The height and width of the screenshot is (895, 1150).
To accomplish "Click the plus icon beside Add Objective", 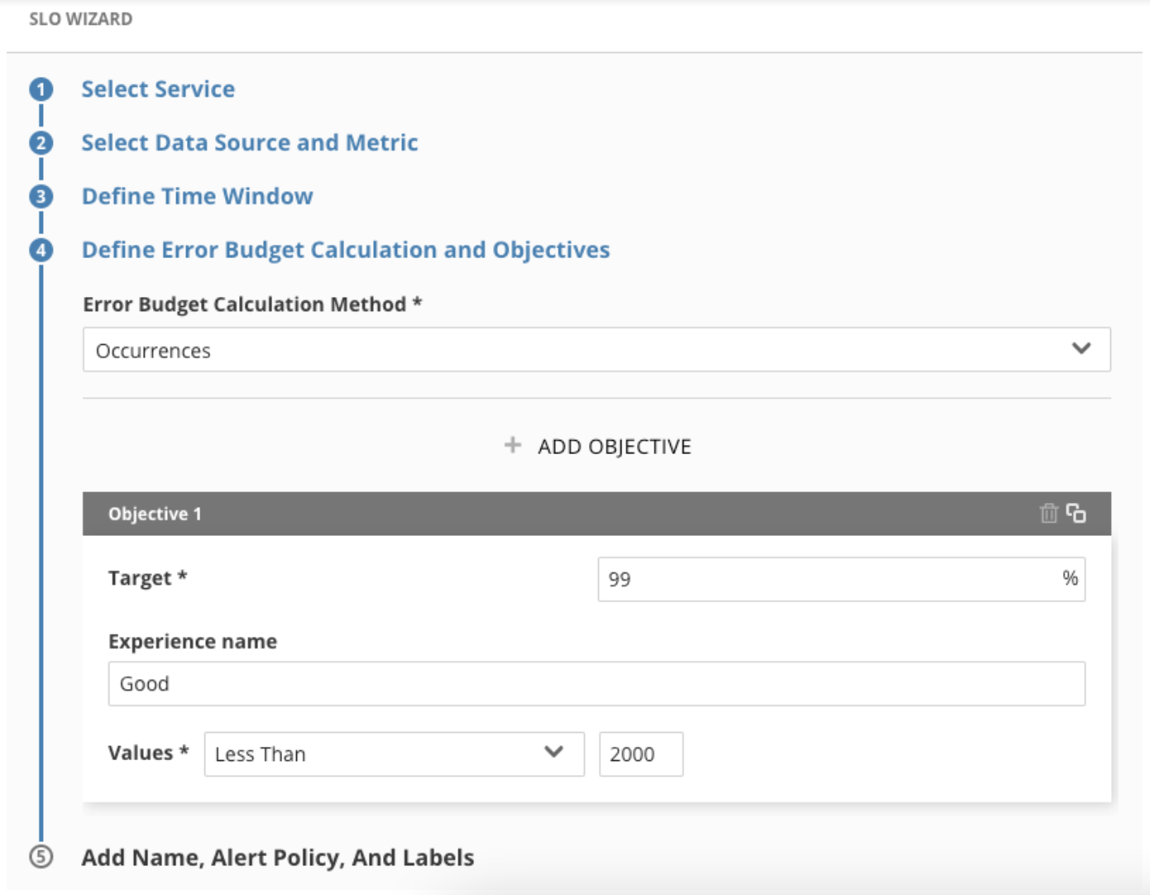I will pyautogui.click(x=513, y=446).
